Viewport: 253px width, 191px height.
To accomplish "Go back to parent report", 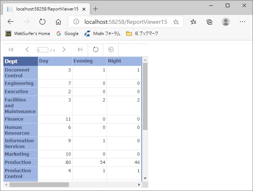I will (111, 49).
